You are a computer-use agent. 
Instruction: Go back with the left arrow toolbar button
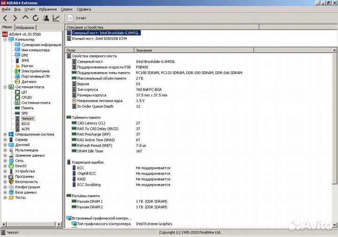(5, 18)
